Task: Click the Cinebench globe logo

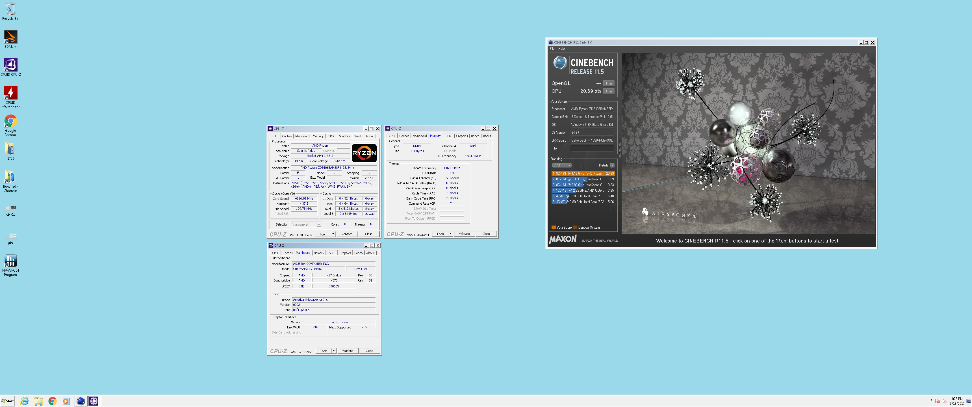Action: point(560,63)
